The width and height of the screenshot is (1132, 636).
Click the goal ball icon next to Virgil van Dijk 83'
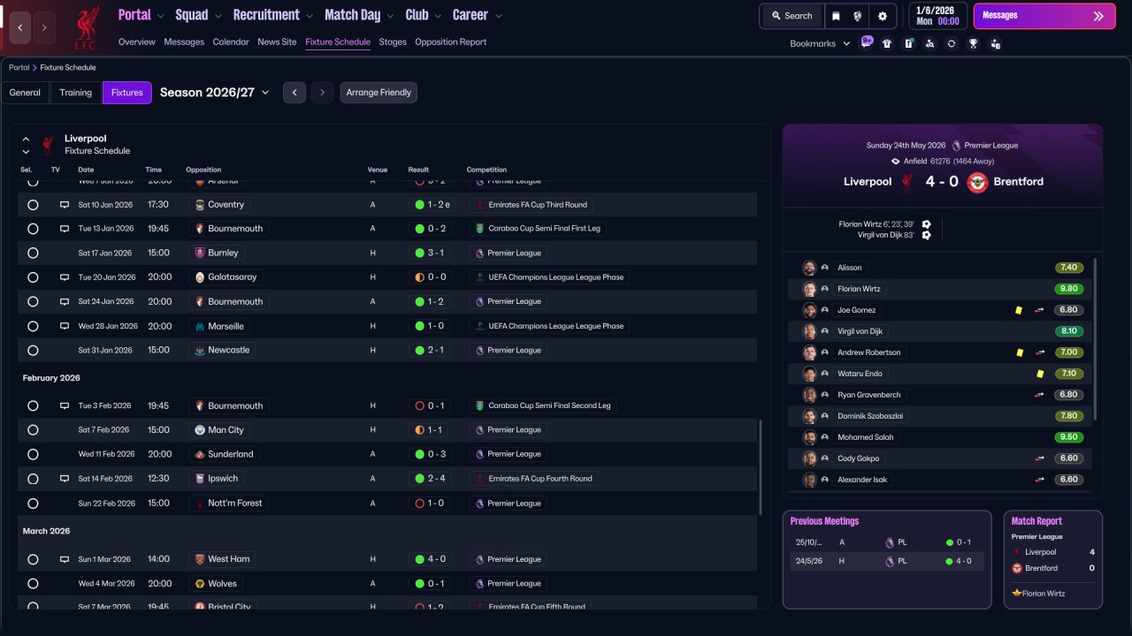[x=926, y=235]
